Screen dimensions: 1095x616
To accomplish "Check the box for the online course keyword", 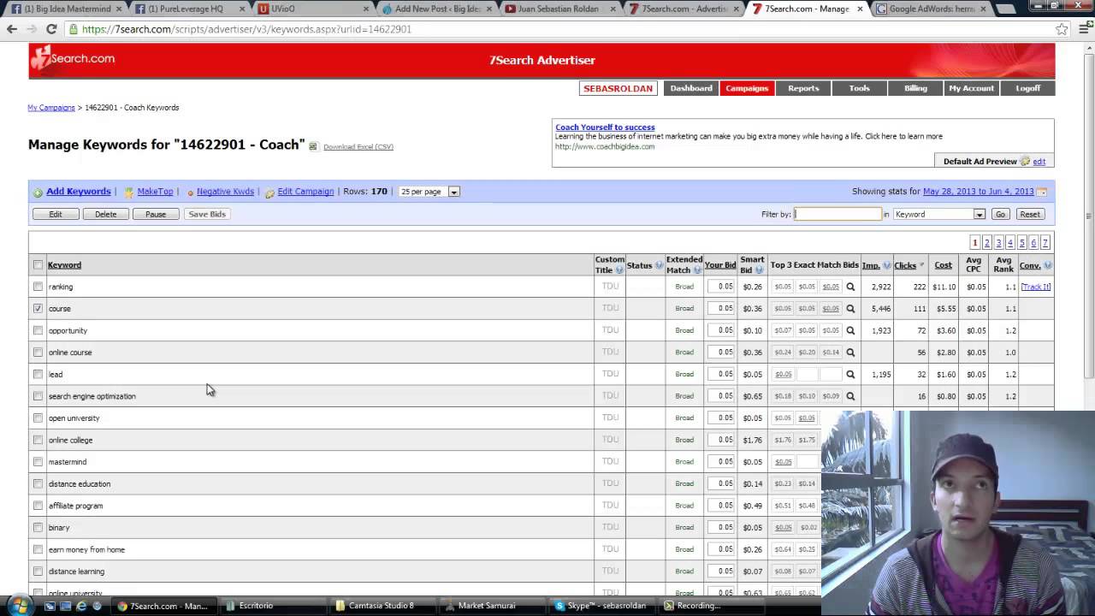I will pyautogui.click(x=38, y=352).
